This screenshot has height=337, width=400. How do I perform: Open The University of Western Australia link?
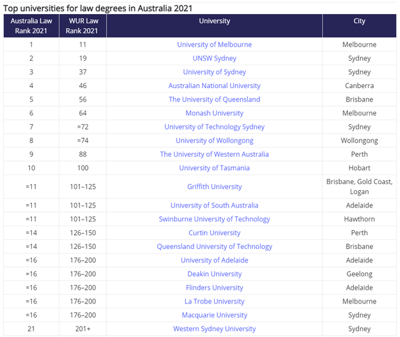(x=214, y=154)
